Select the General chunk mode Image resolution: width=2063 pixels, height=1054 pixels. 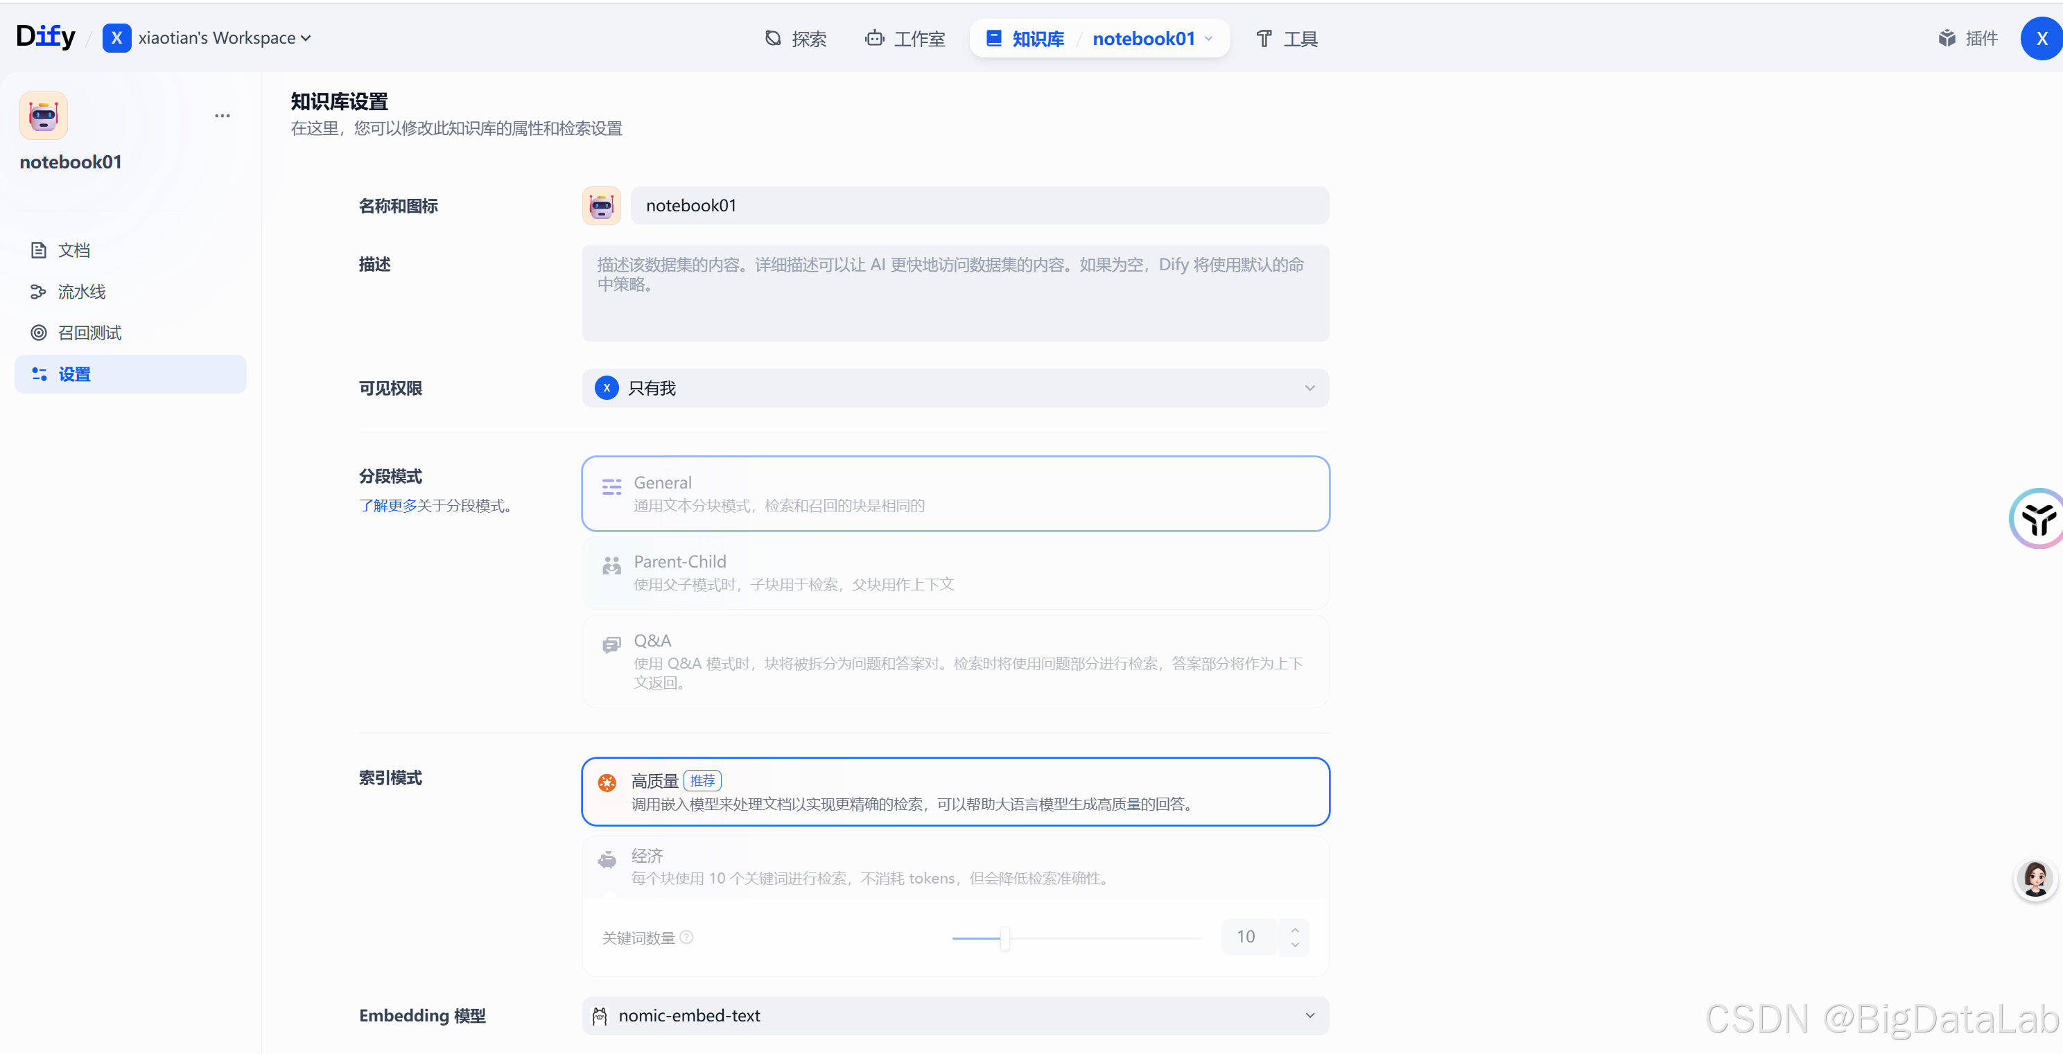coord(955,494)
